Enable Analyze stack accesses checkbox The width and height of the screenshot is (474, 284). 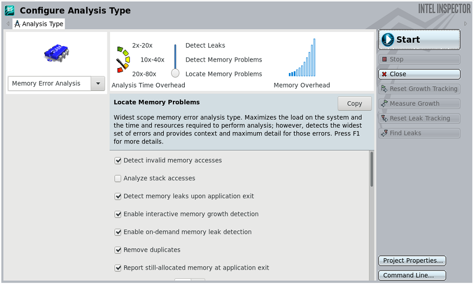point(118,179)
